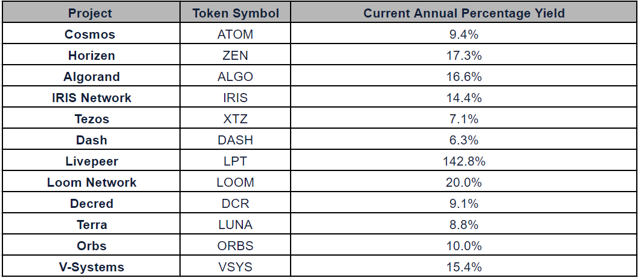Screen dimensions: 638x278
Task: Select the XTZ token symbol
Action: click(x=235, y=119)
